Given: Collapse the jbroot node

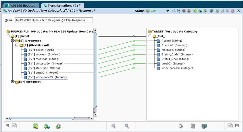Looking at the screenshot, I should pos(8,36).
